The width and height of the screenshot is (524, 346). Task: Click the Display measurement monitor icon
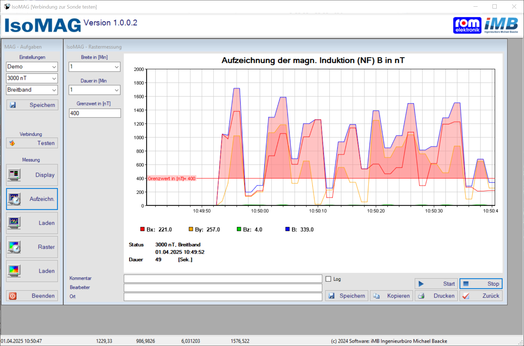[14, 175]
